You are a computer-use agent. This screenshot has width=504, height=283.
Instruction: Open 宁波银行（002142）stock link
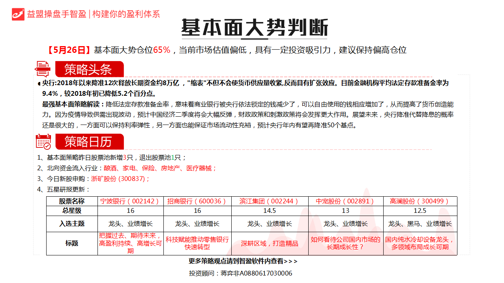click(x=131, y=201)
